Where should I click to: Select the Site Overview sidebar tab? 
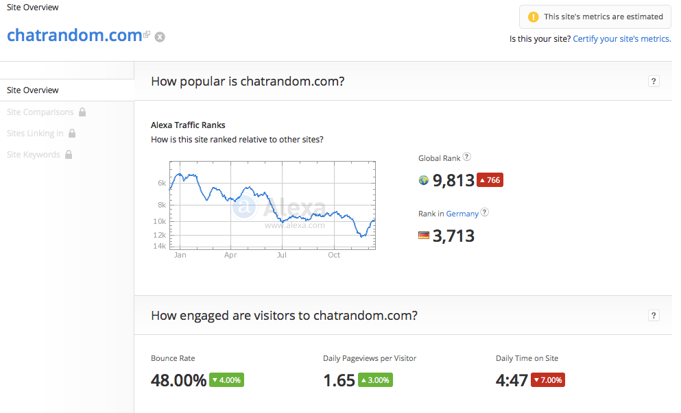[67, 90]
